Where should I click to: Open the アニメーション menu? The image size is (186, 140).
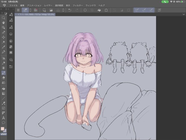click(x=34, y=5)
